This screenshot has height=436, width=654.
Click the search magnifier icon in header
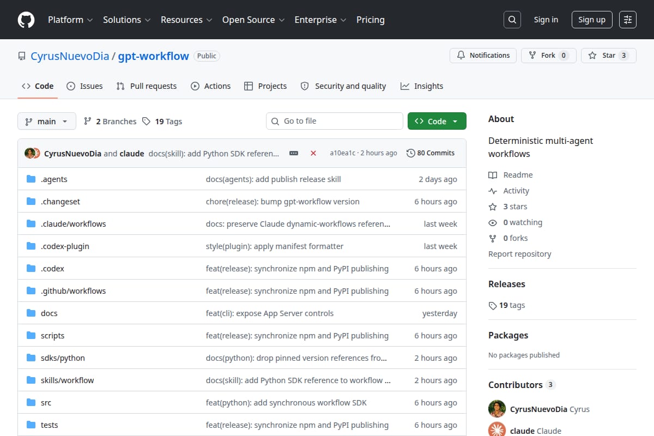point(512,20)
